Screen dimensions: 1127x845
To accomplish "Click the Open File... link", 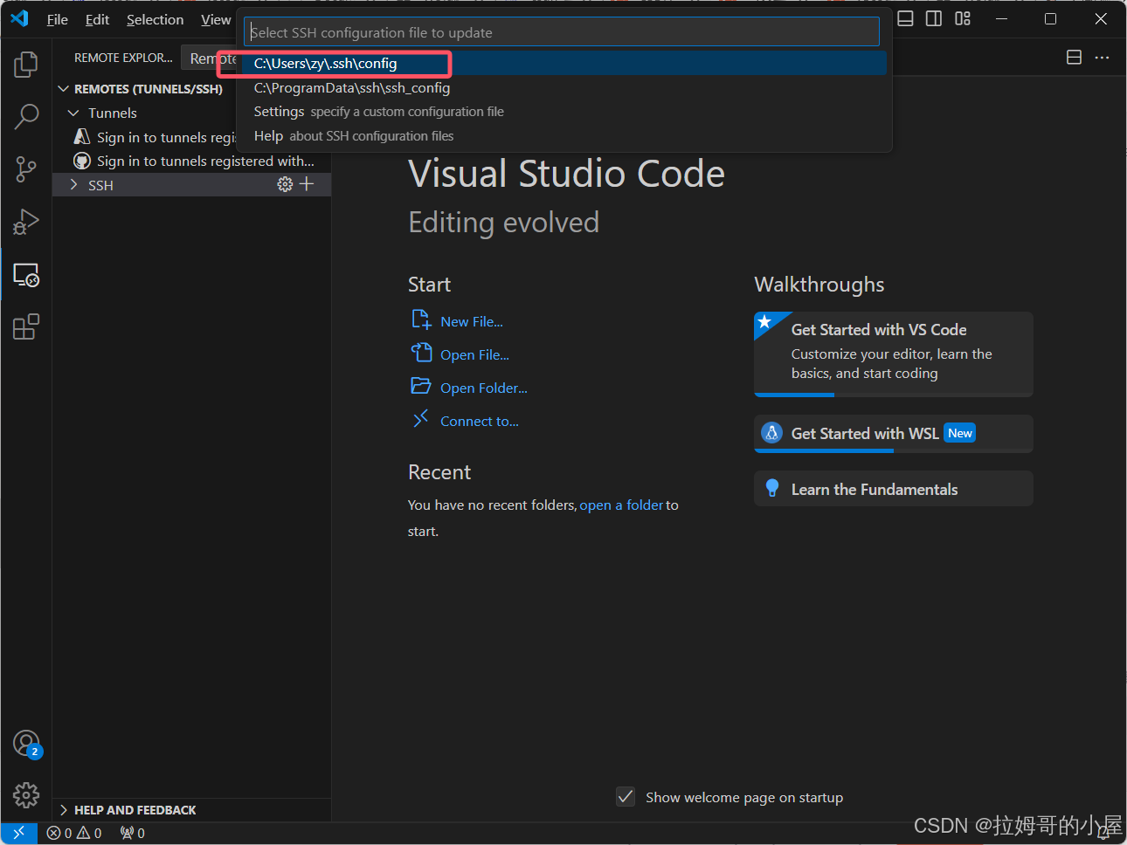I will (474, 355).
